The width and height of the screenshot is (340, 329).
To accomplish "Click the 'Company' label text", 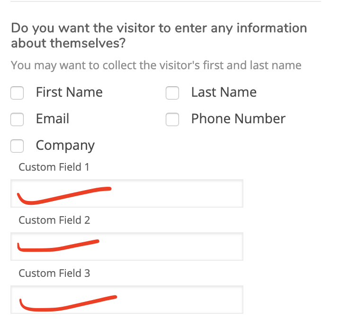I will (x=65, y=146).
